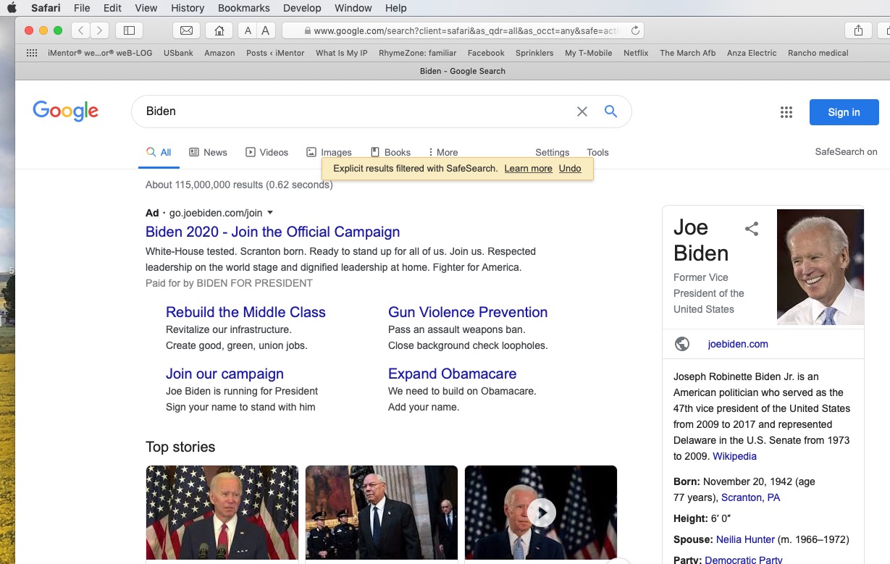890x564 pixels.
Task: Open Colin Powell Top stories thumbnail
Action: pyautogui.click(x=382, y=513)
